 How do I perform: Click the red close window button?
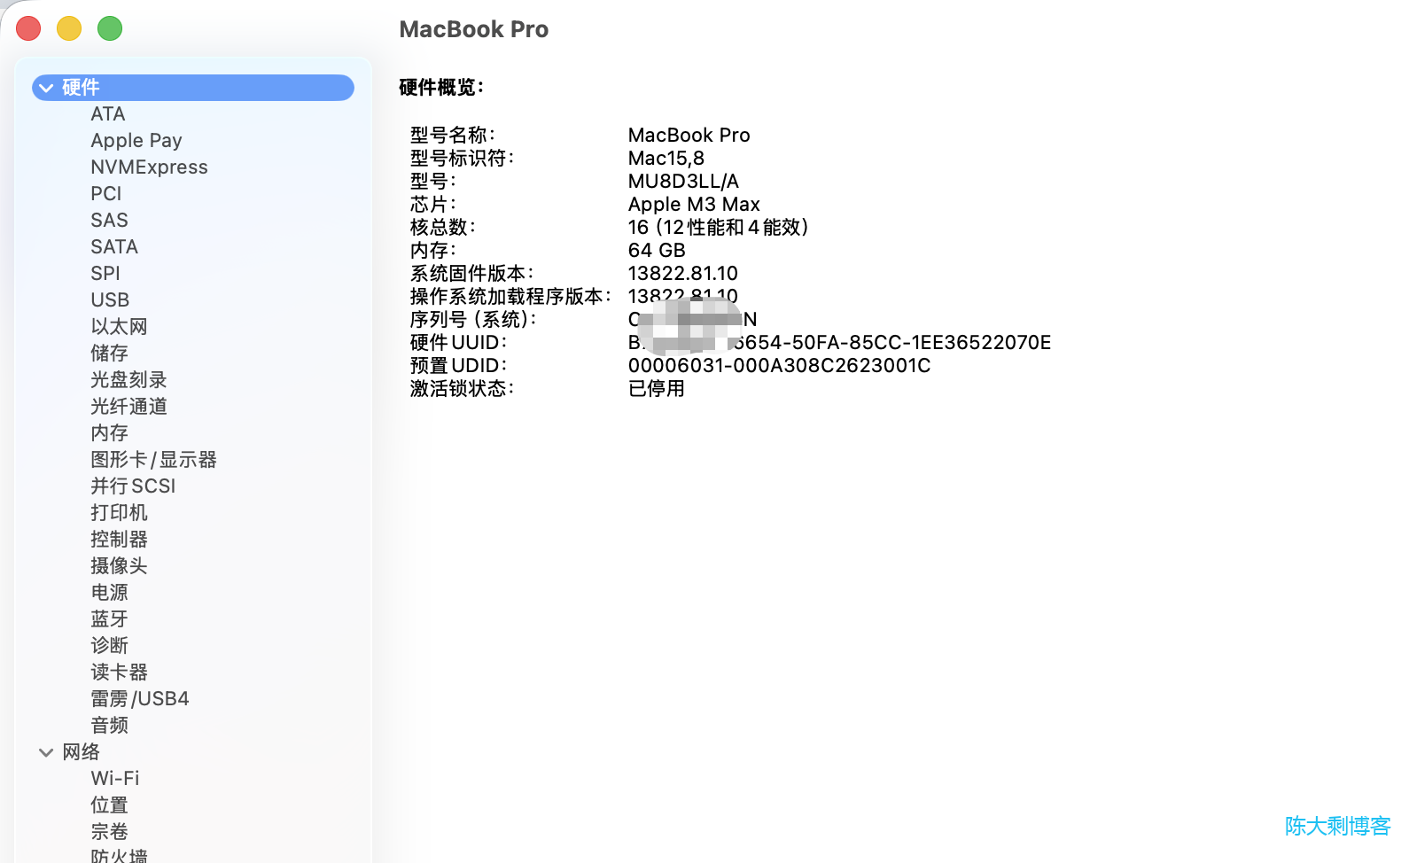[28, 28]
